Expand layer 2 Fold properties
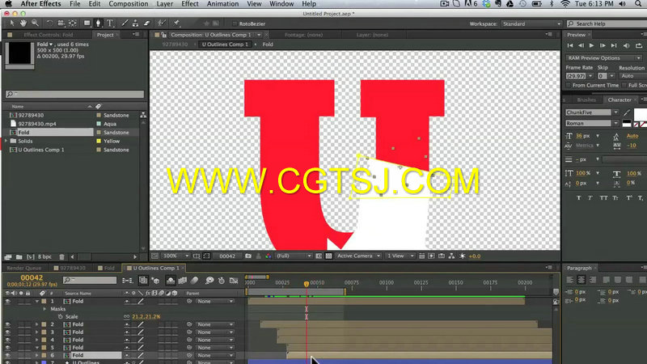The height and width of the screenshot is (364, 647). [36, 324]
